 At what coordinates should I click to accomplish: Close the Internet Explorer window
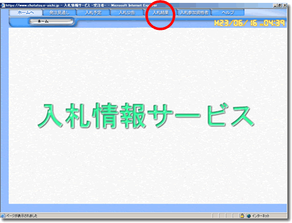[x=285, y=5]
